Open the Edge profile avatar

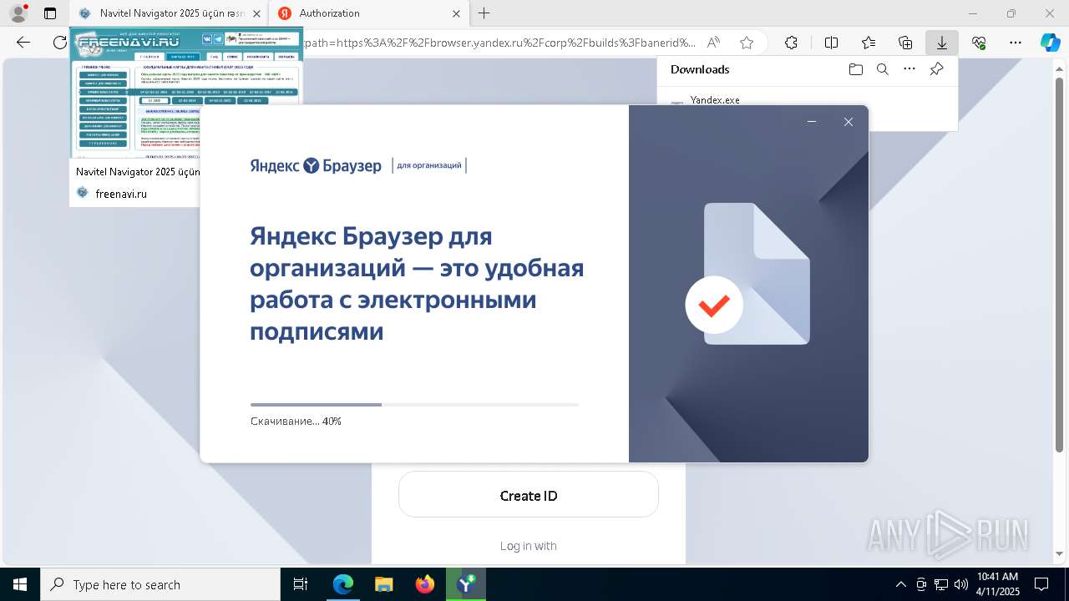[18, 13]
